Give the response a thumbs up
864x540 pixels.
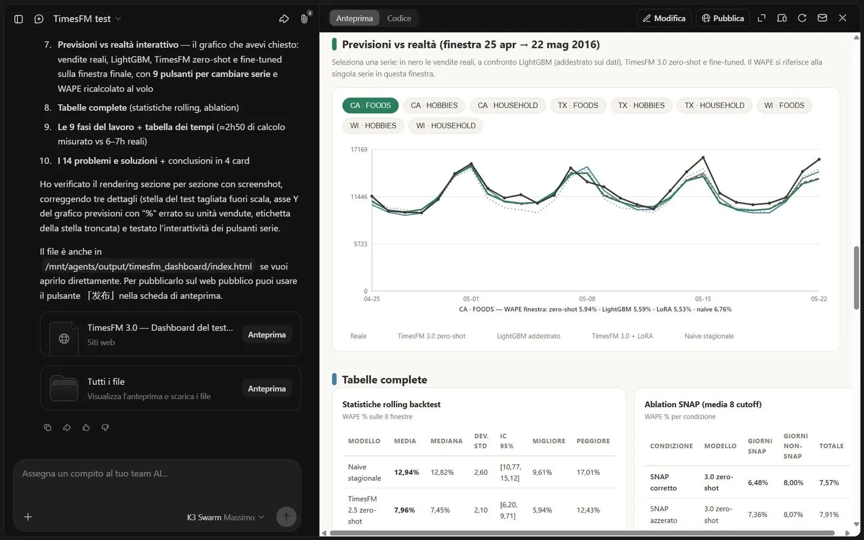[86, 427]
